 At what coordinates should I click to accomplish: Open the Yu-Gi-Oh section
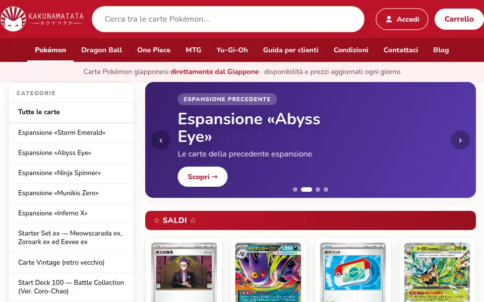pyautogui.click(x=232, y=50)
